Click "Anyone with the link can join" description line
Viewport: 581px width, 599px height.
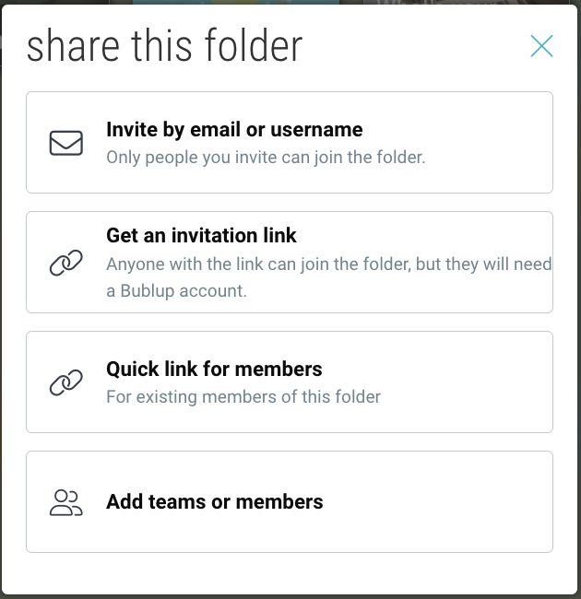click(328, 264)
